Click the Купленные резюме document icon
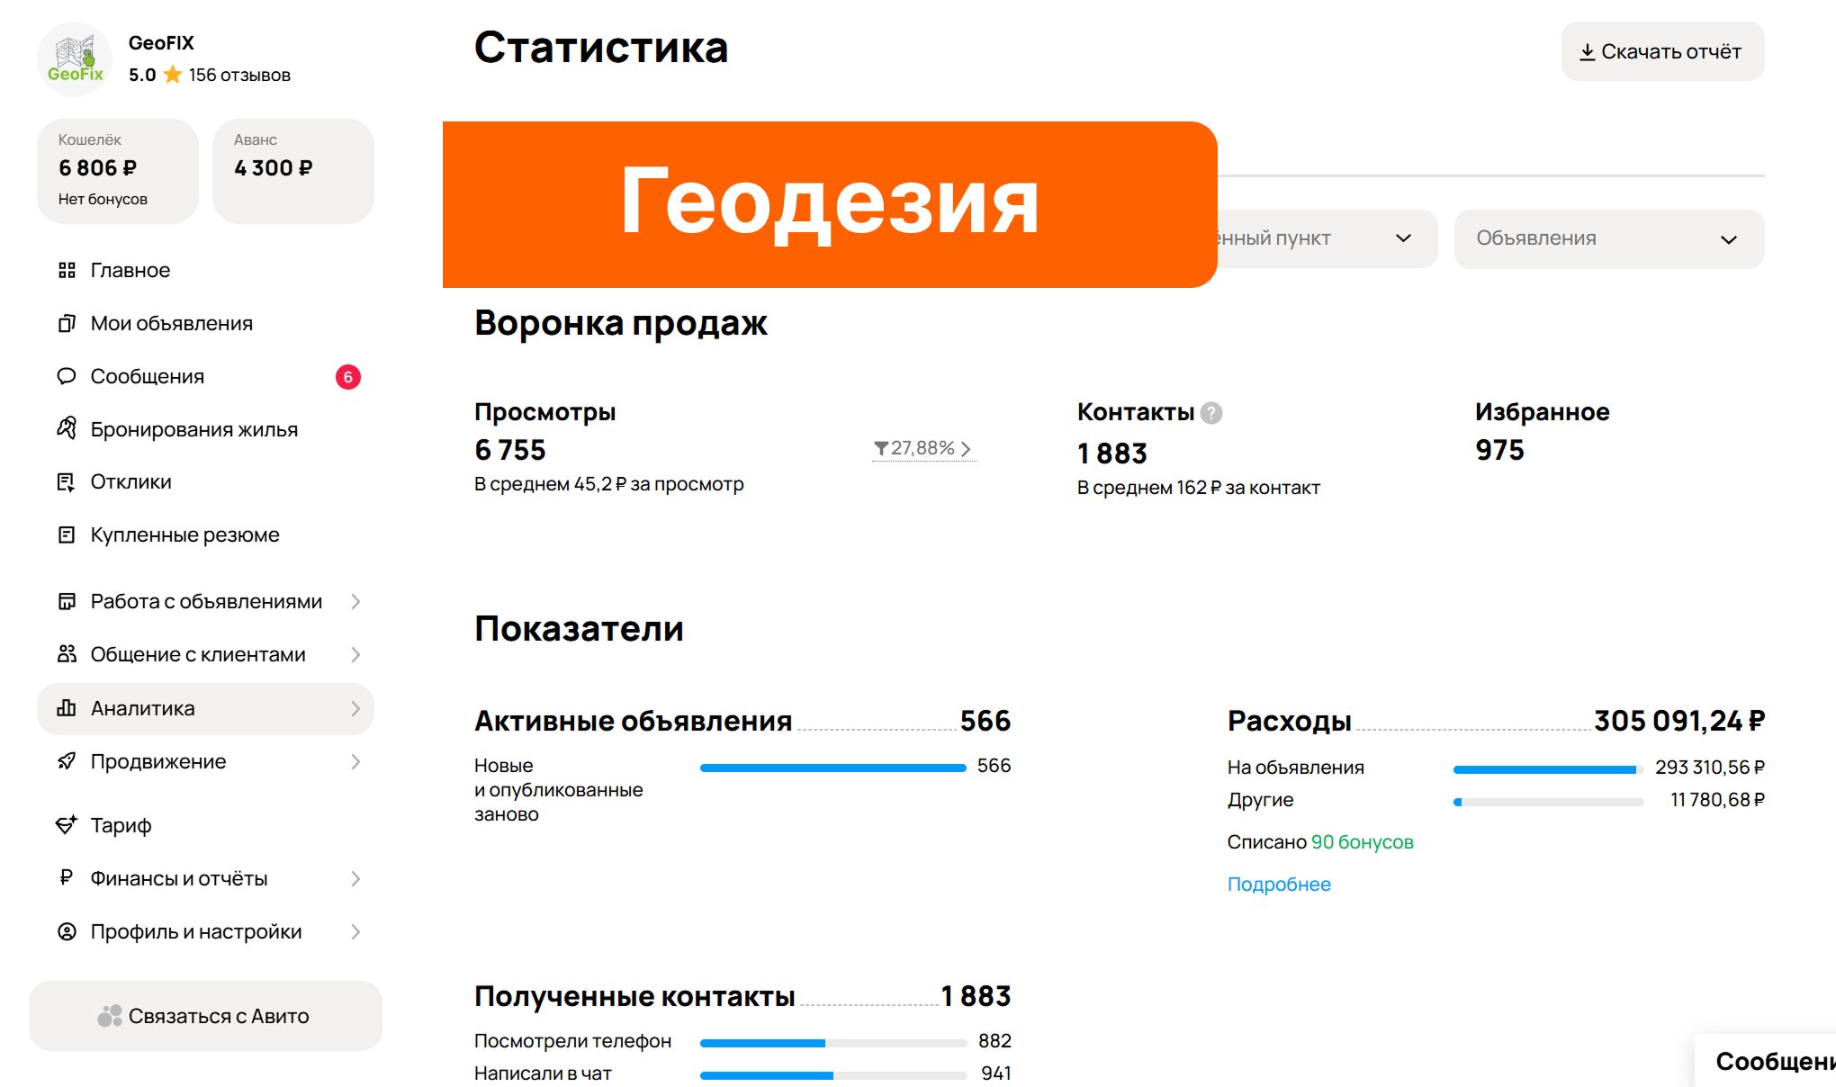This screenshot has height=1087, width=1836. (67, 535)
